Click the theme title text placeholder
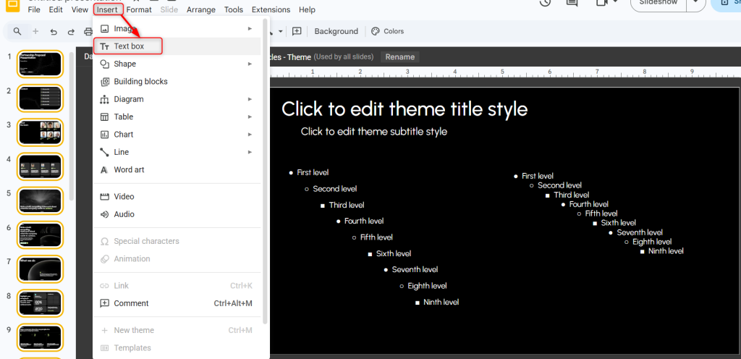 pos(405,109)
